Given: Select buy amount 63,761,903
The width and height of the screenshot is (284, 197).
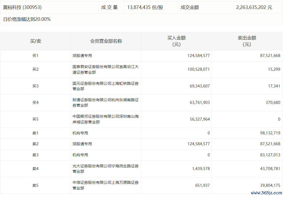Looking at the screenshot, I should (200, 103).
